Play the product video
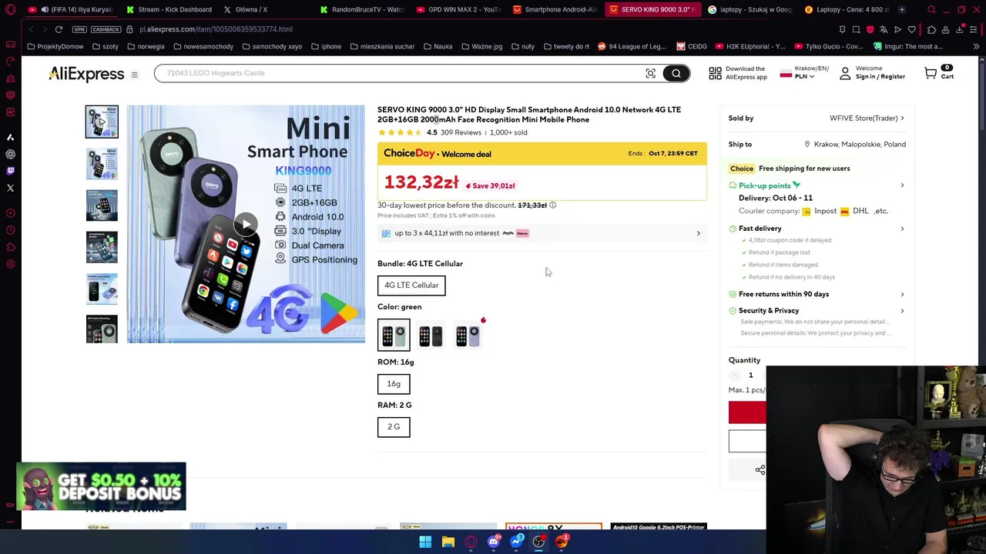 click(246, 224)
